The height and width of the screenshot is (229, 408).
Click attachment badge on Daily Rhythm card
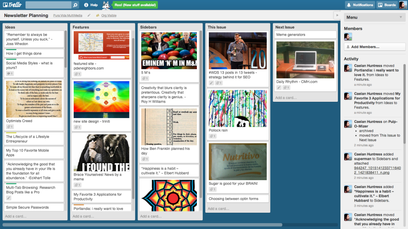pos(286,87)
